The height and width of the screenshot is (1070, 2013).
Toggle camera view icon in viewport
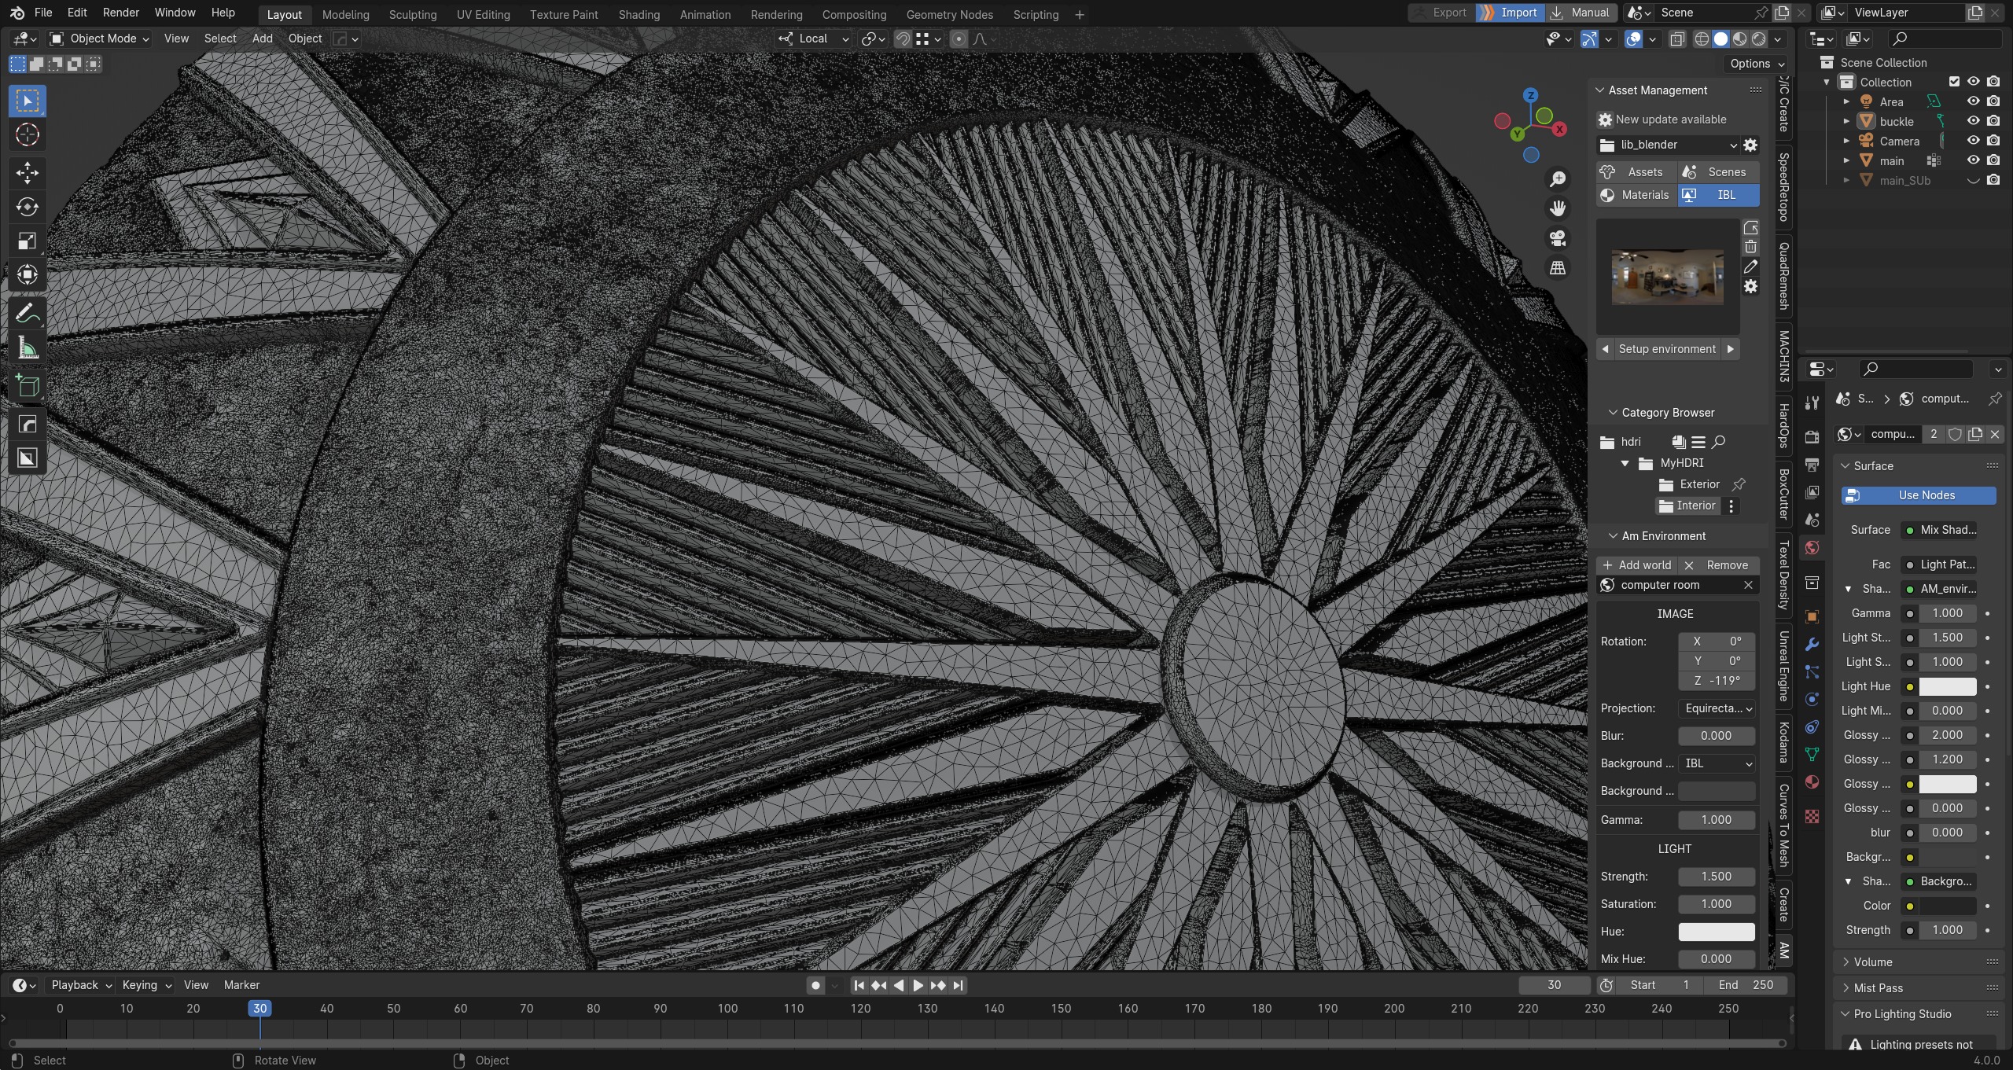(1557, 238)
